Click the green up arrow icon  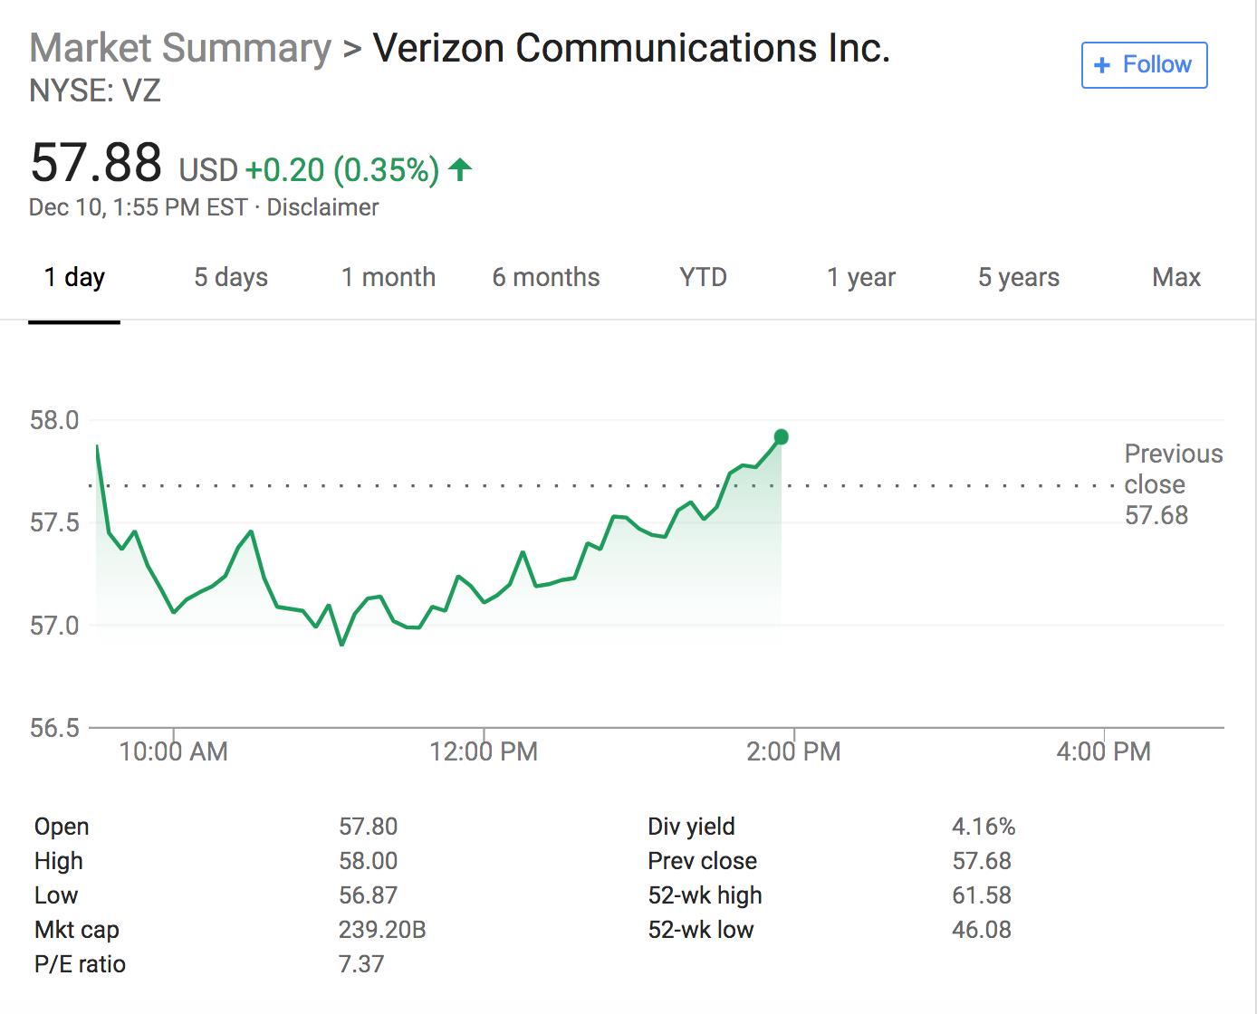point(460,169)
